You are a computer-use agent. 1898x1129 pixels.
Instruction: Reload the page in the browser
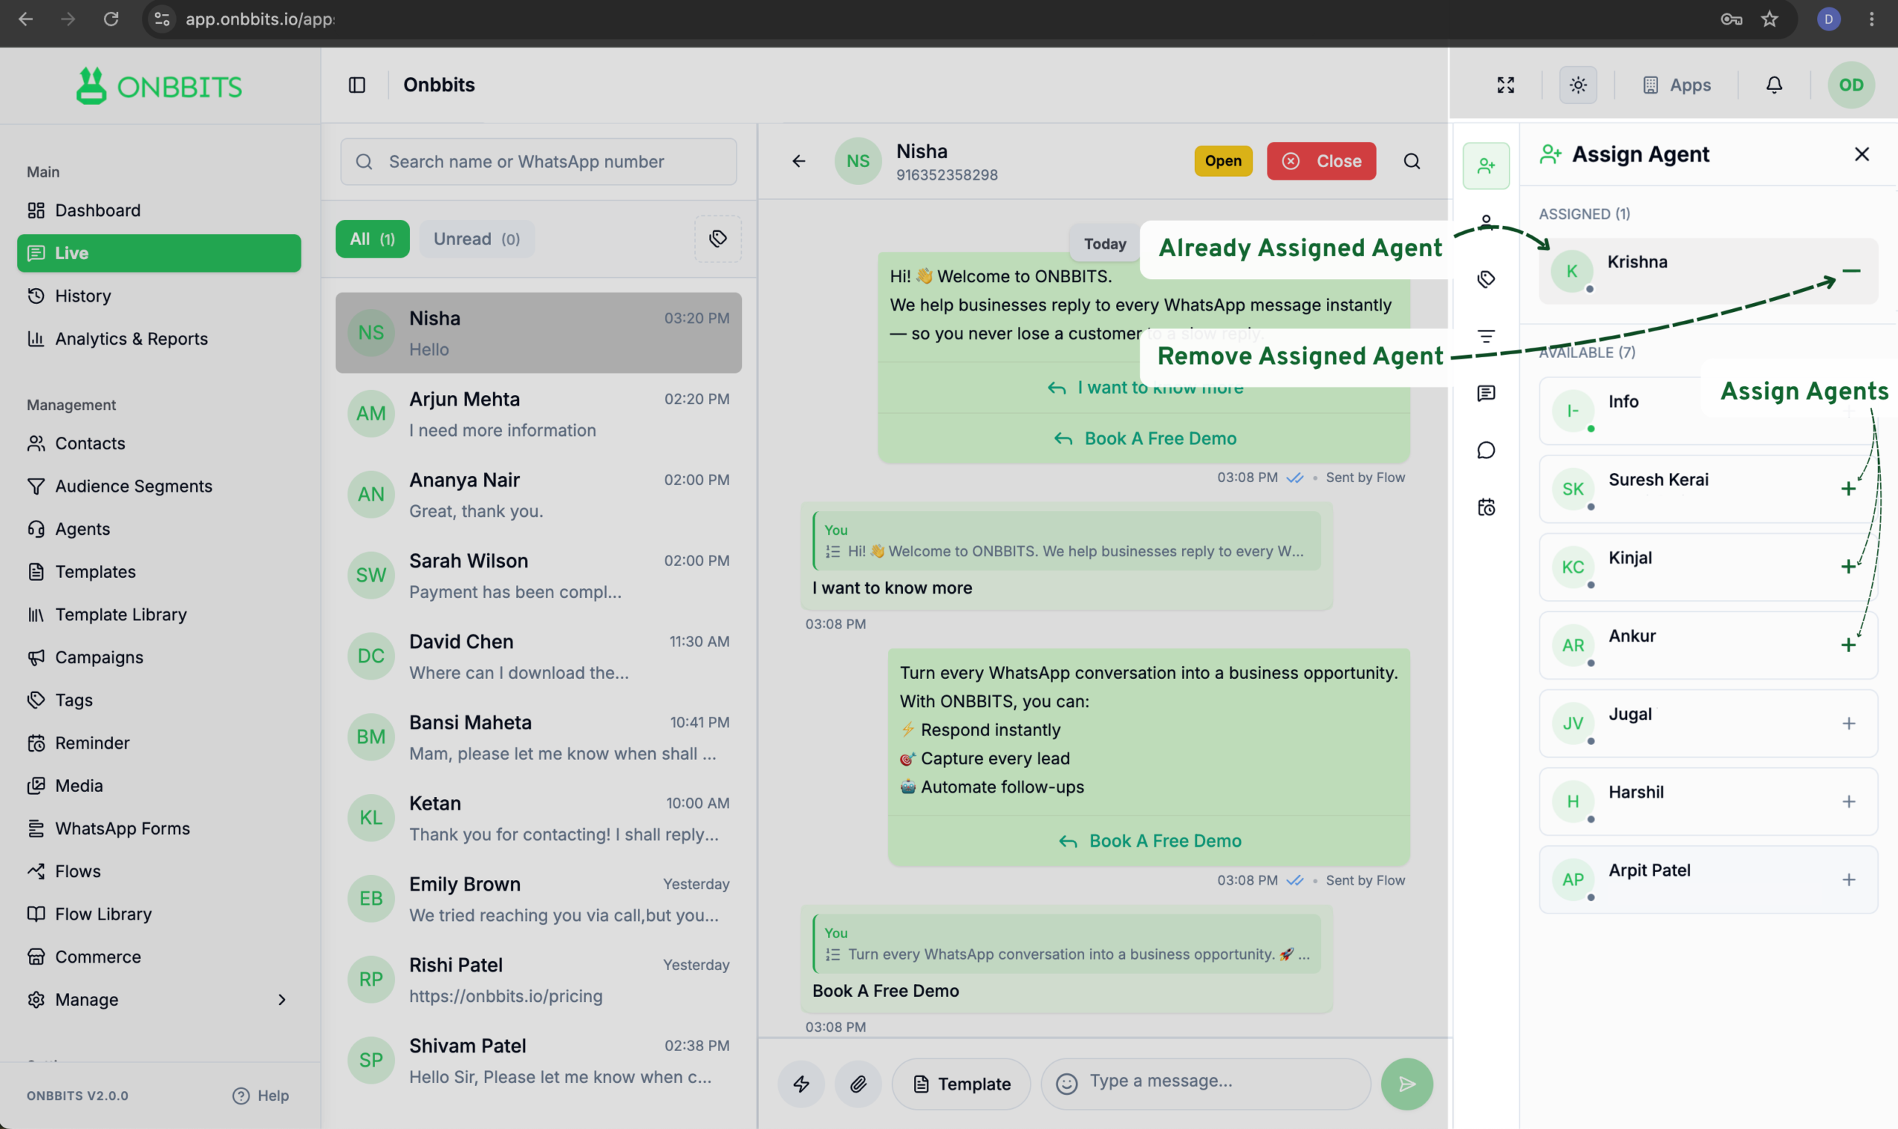pyautogui.click(x=111, y=19)
